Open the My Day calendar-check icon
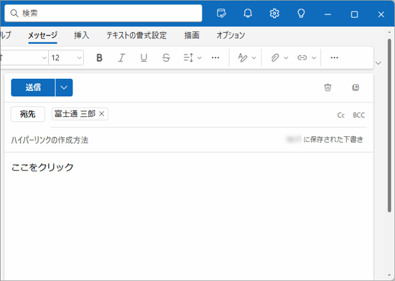 221,14
